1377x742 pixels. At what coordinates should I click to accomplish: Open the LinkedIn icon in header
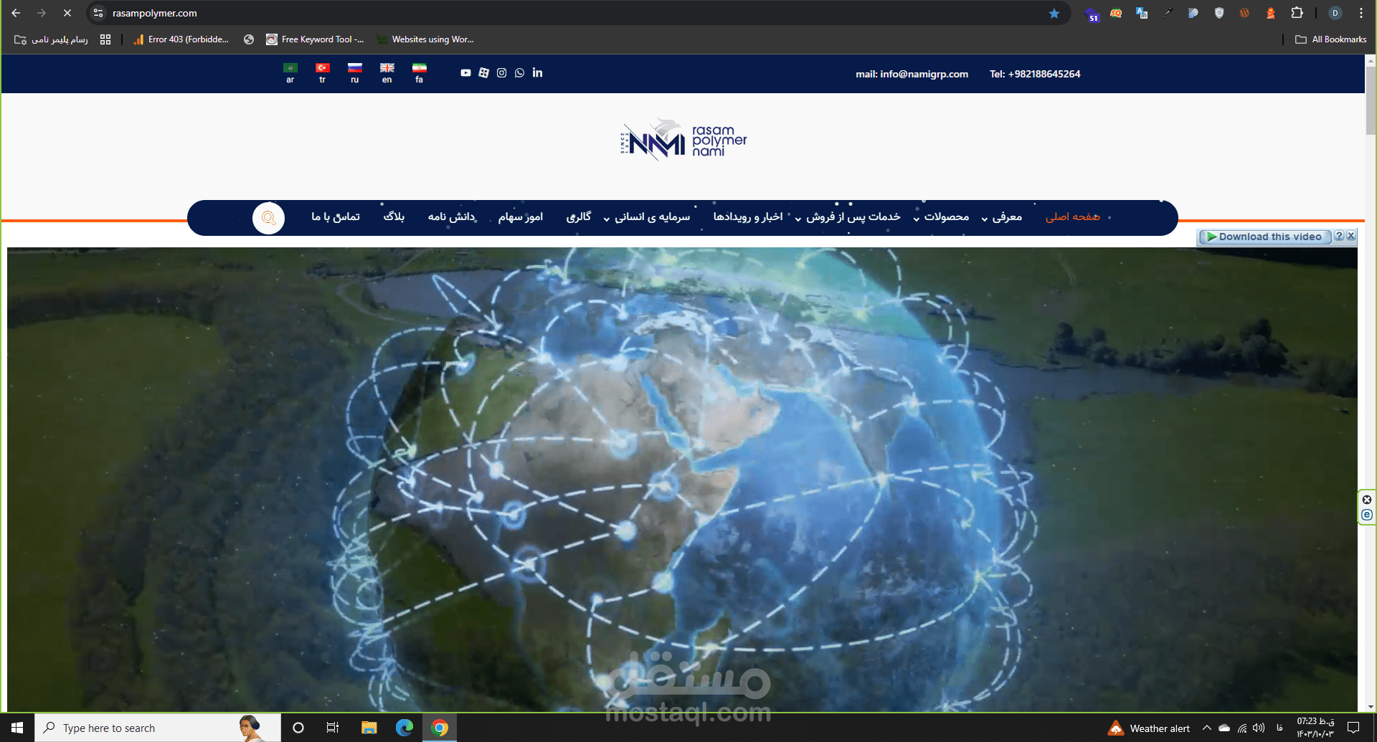[537, 72]
